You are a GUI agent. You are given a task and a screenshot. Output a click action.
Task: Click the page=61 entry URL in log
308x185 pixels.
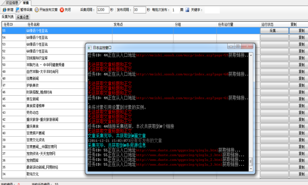pyautogui.click(x=182, y=98)
